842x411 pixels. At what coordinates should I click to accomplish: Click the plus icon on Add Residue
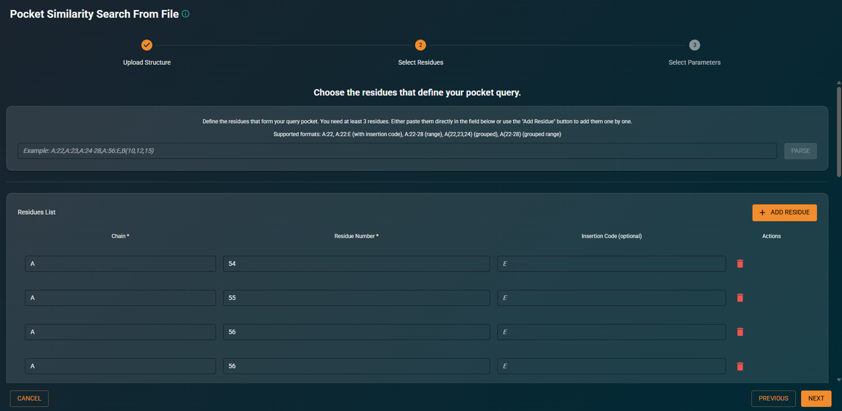click(762, 212)
